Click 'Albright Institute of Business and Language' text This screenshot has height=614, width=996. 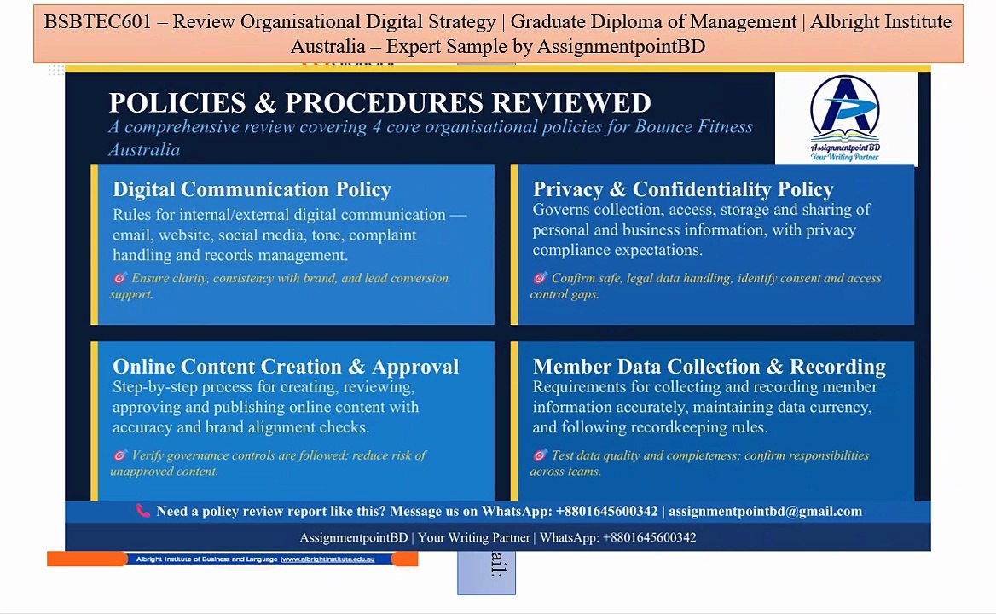coord(207,559)
